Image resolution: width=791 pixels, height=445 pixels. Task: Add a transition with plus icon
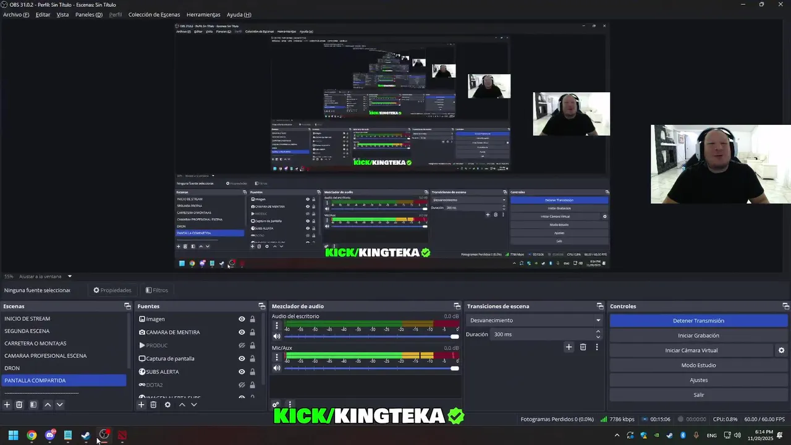point(569,347)
